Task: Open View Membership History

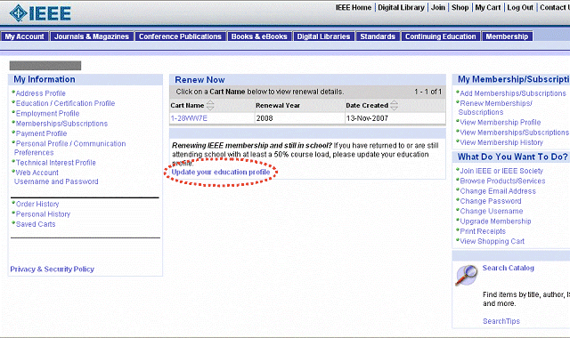Action: 501,142
